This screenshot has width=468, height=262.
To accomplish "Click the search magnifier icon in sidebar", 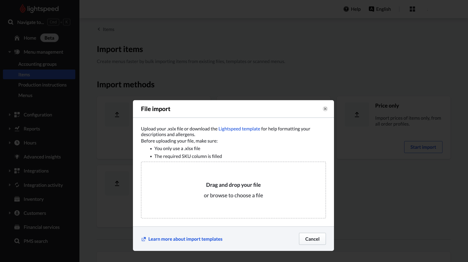I will pyautogui.click(x=11, y=22).
